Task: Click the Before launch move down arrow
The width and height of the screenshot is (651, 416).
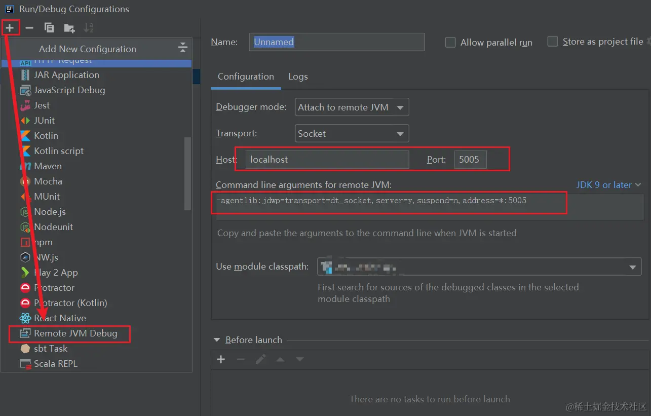Action: (300, 359)
